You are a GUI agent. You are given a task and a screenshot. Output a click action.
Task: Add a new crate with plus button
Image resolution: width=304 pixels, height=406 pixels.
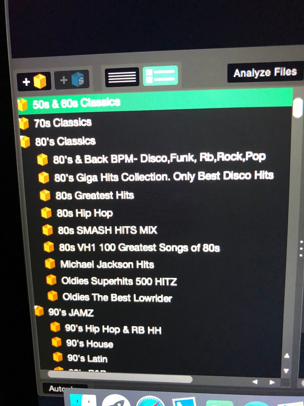[34, 81]
